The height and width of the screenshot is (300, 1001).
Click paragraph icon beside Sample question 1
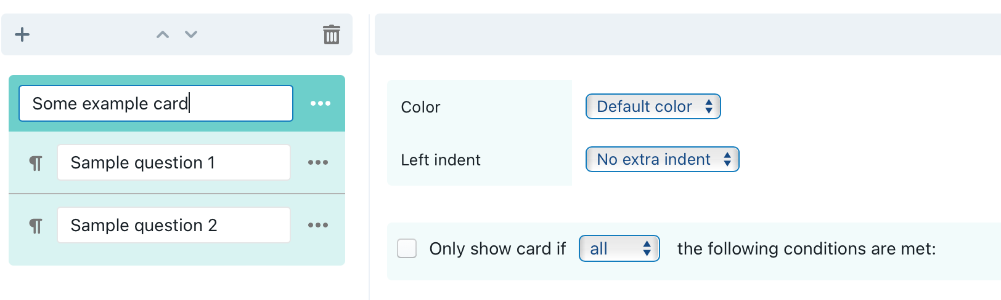[36, 163]
